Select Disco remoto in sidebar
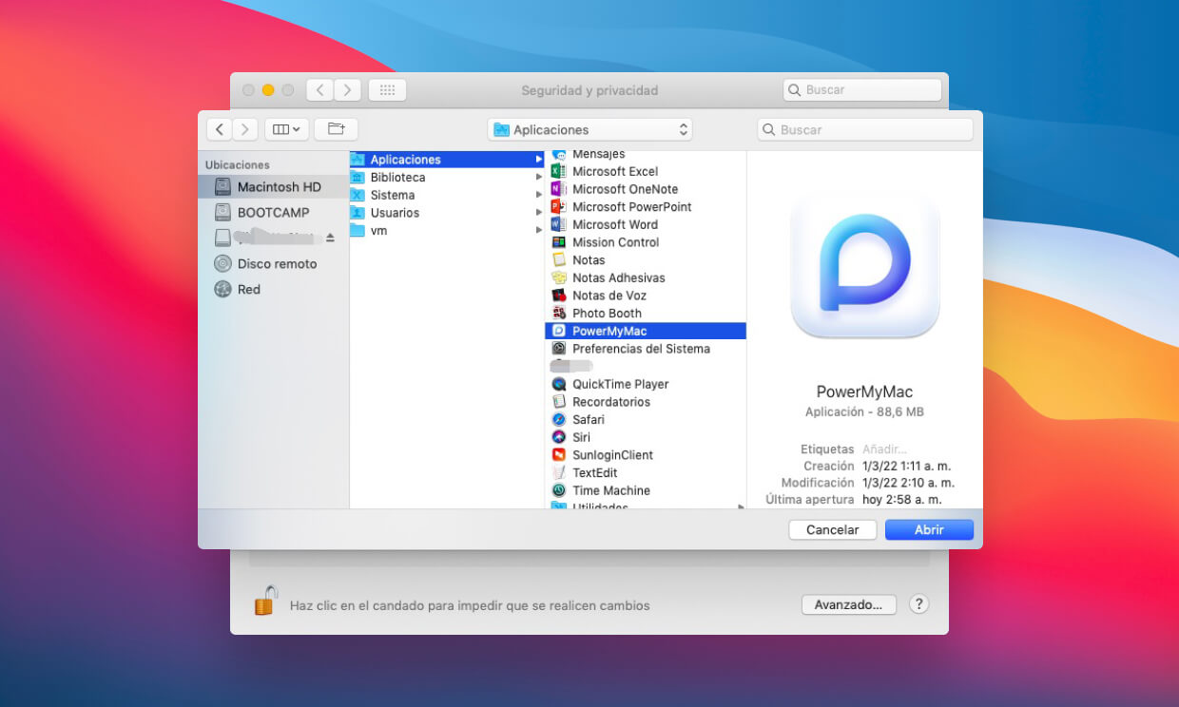The height and width of the screenshot is (707, 1179). (273, 263)
